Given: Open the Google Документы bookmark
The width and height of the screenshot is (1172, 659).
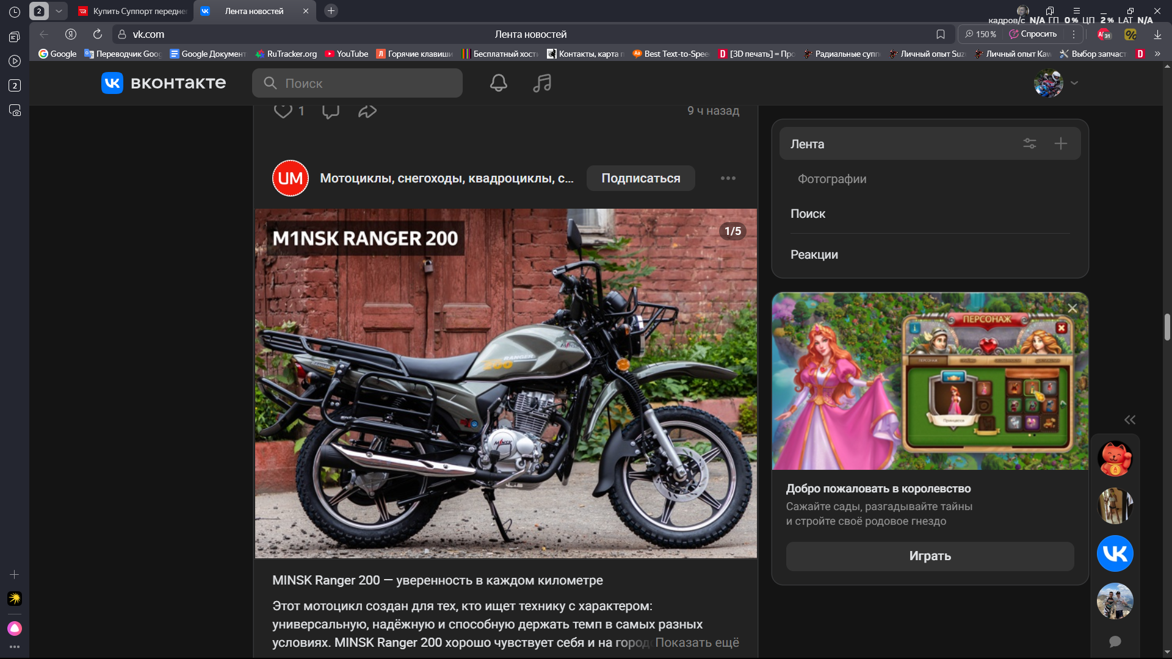Looking at the screenshot, I should point(208,54).
